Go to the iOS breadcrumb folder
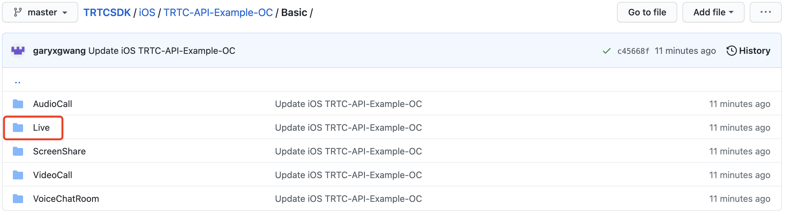The height and width of the screenshot is (214, 785). tap(147, 12)
